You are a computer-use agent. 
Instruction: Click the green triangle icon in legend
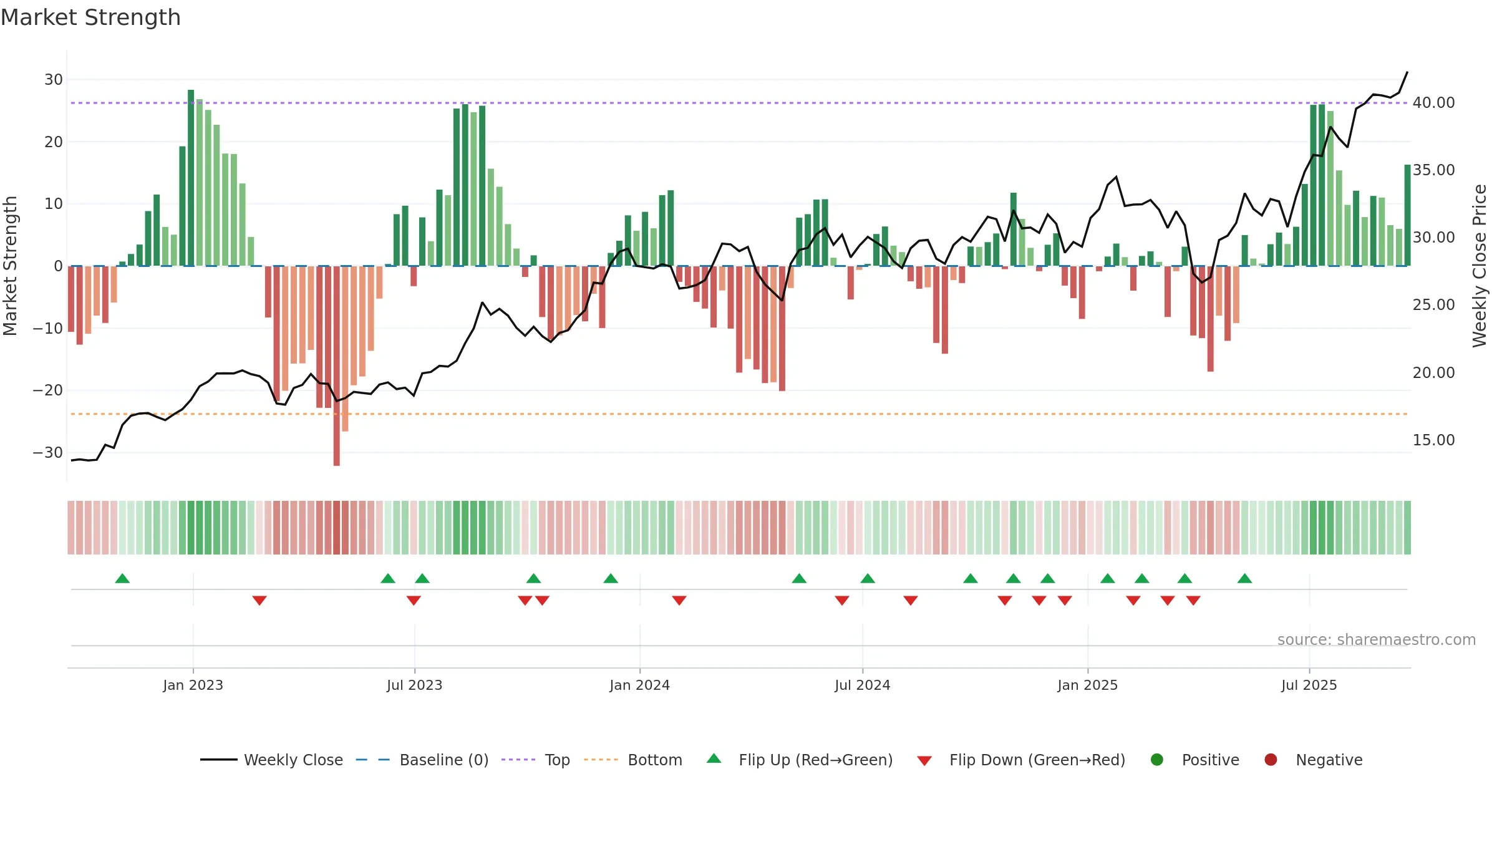tap(714, 758)
